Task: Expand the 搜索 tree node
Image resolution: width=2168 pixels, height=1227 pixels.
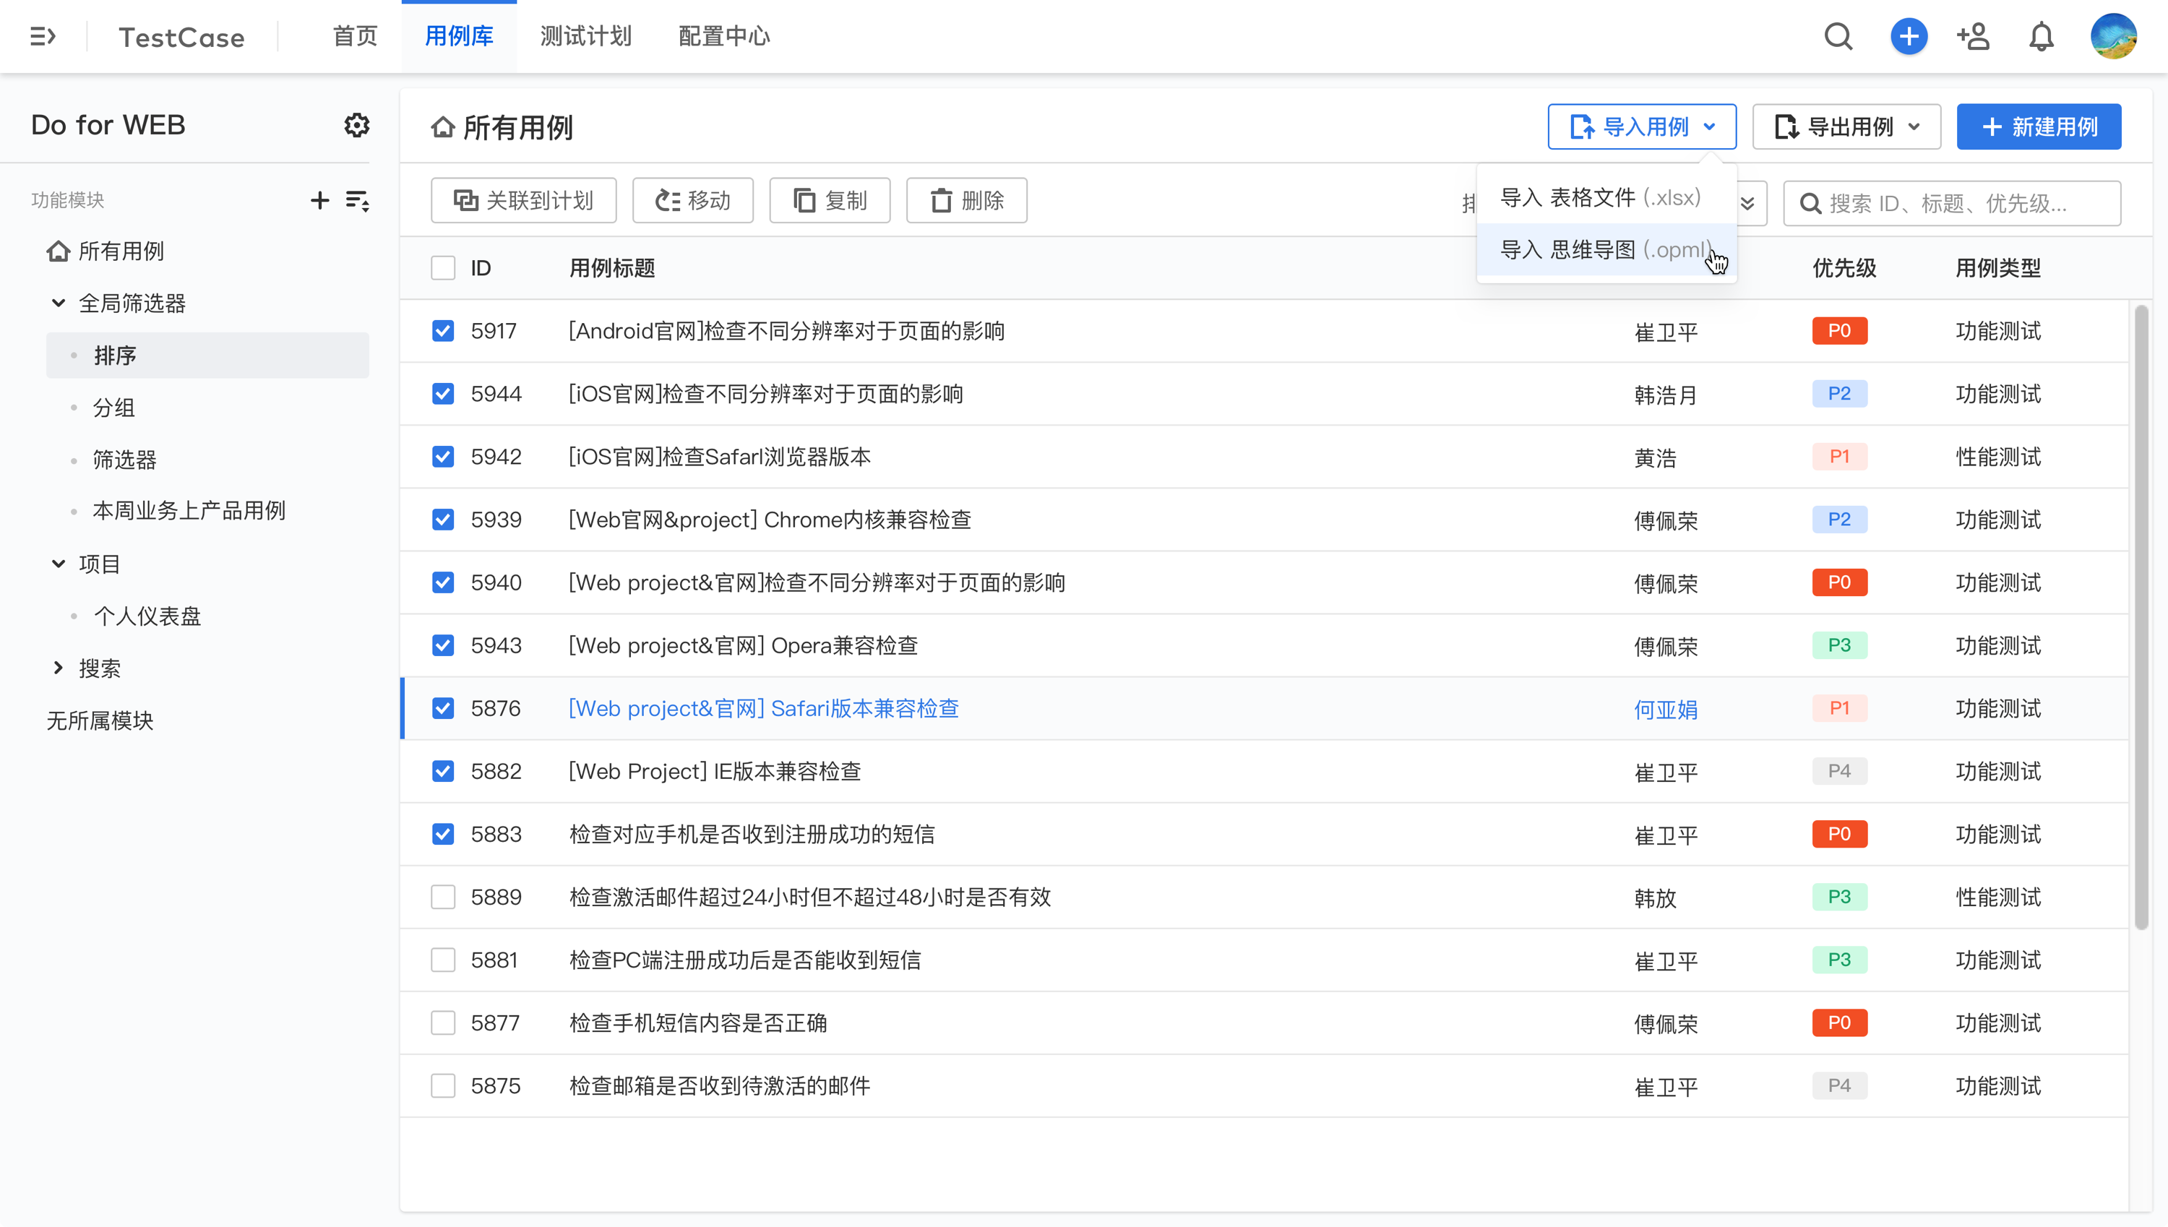Action: 58,668
